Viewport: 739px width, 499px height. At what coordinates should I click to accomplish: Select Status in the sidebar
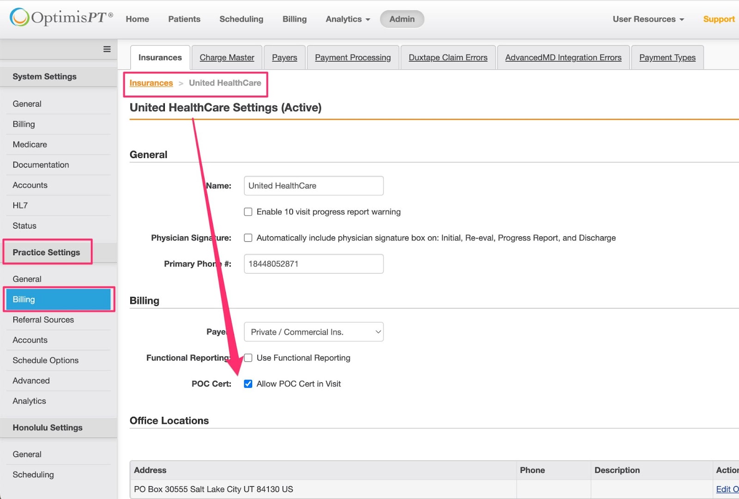(59, 226)
